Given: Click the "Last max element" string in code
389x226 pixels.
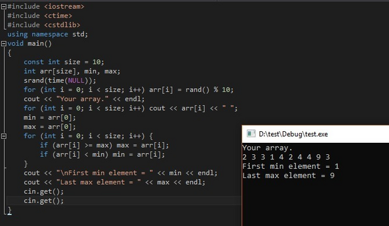Looking at the screenshot, I should point(98,182).
